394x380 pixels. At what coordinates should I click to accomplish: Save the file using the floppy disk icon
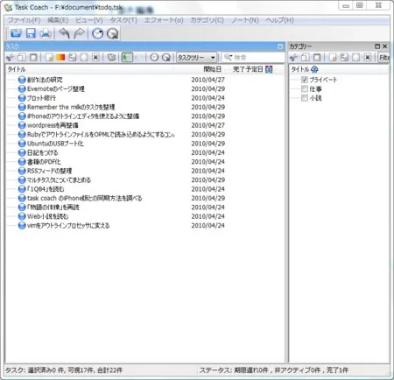click(31, 33)
